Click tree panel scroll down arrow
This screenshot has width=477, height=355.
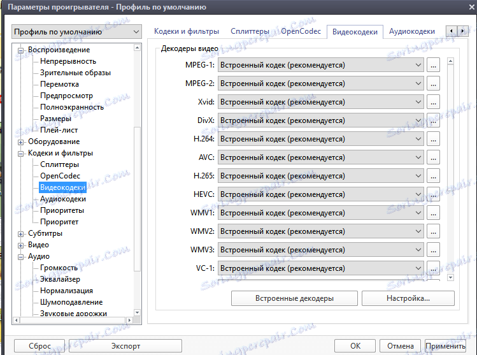pyautogui.click(x=137, y=313)
